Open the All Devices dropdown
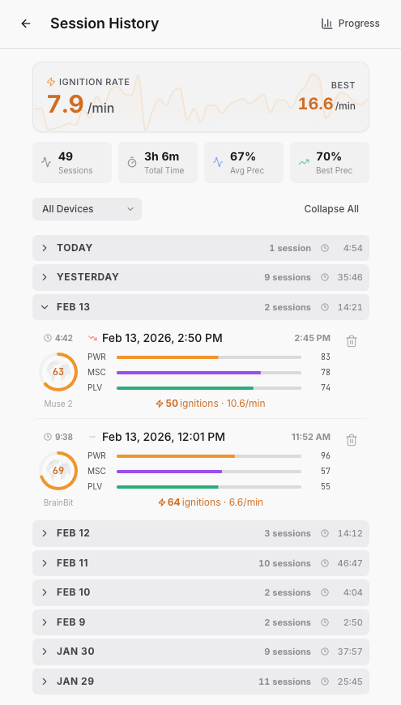The width and height of the screenshot is (401, 705). [87, 209]
